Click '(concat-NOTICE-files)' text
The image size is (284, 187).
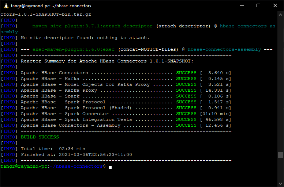coord(148,49)
